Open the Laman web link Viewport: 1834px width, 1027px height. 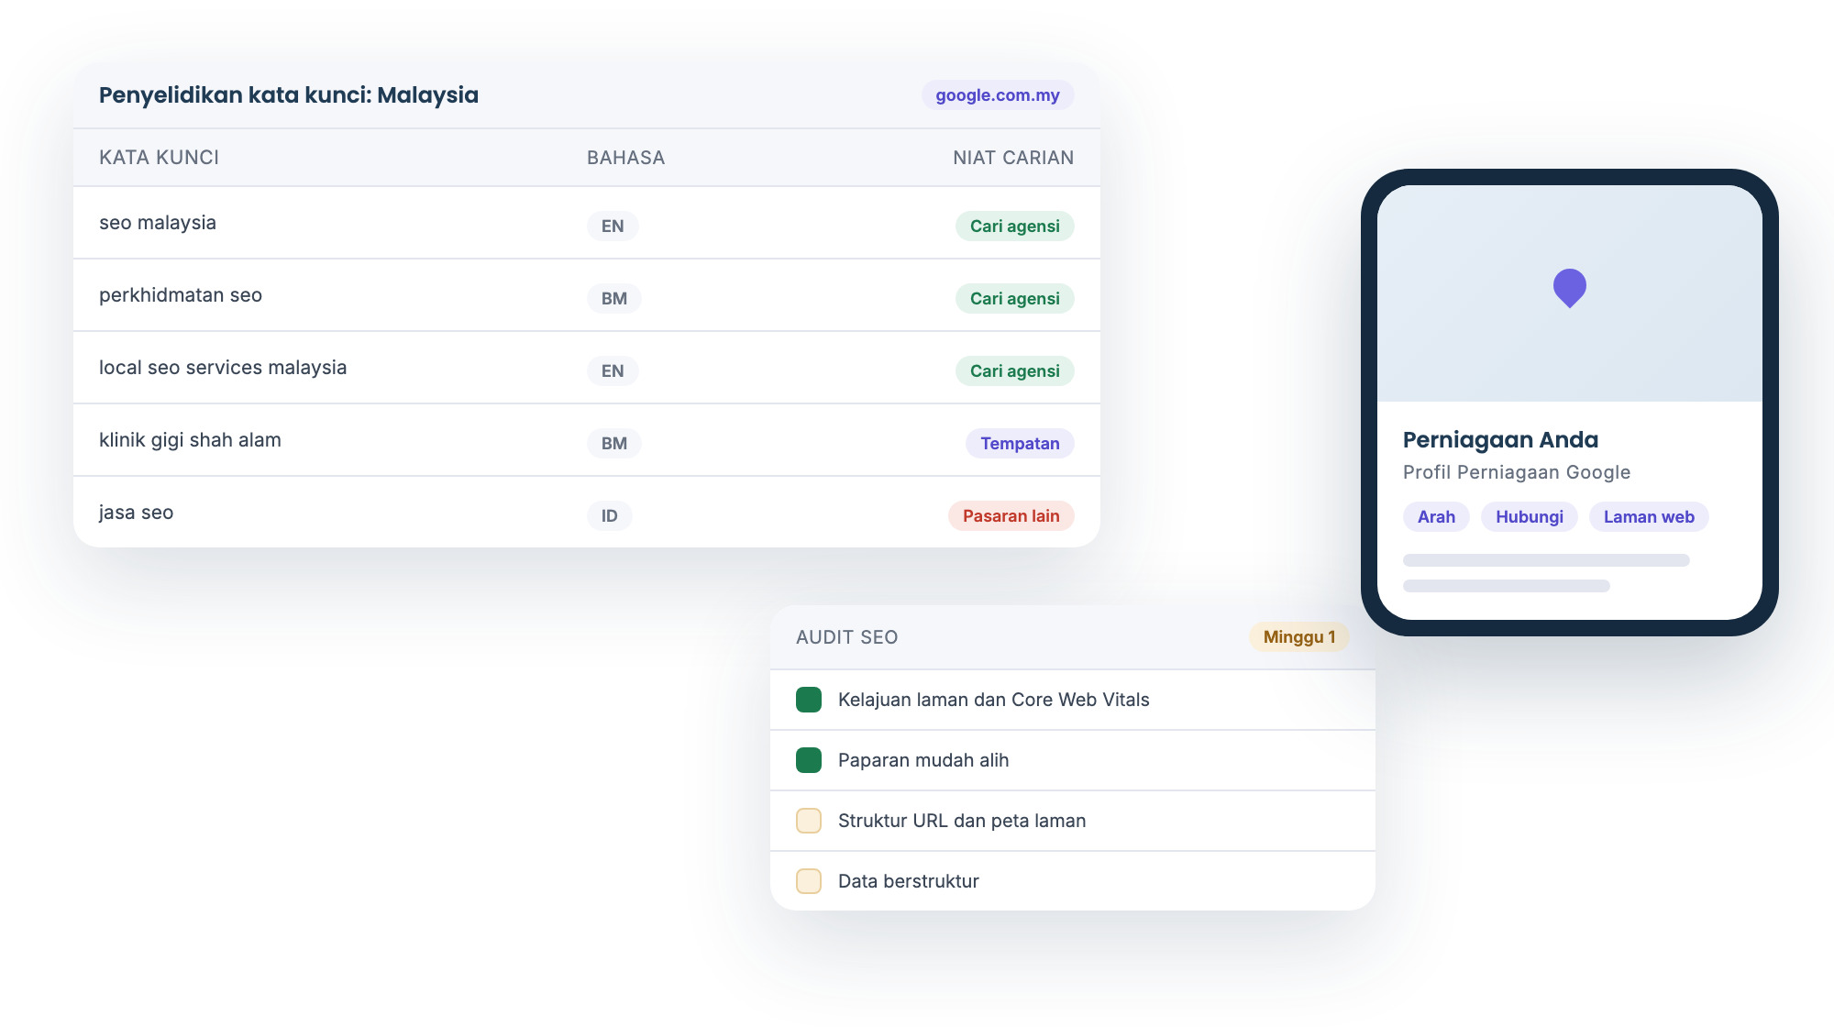point(1649,516)
